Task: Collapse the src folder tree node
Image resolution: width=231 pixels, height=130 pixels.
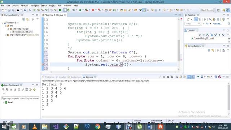Action: point(5,26)
